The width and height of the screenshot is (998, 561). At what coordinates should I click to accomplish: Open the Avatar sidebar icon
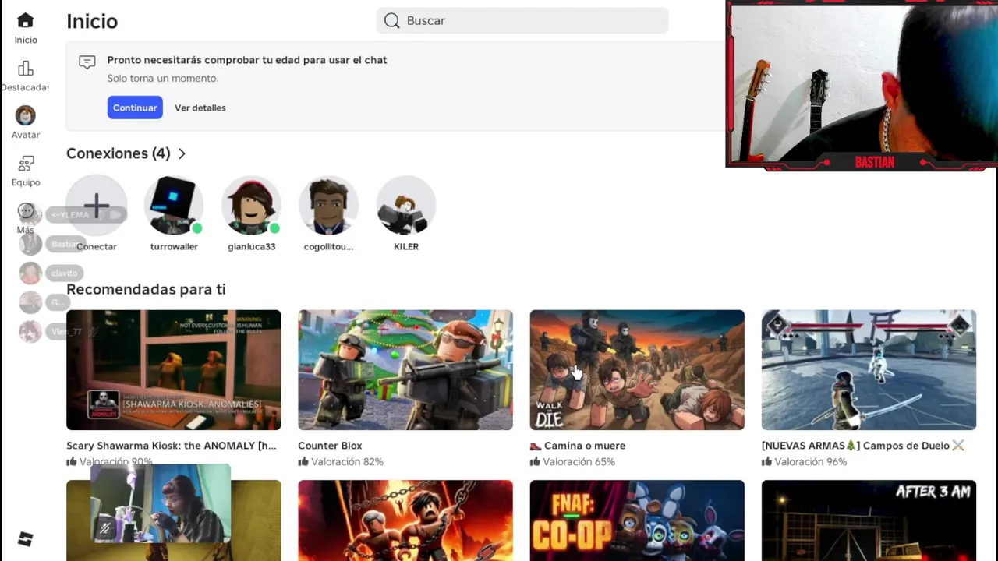tap(25, 116)
